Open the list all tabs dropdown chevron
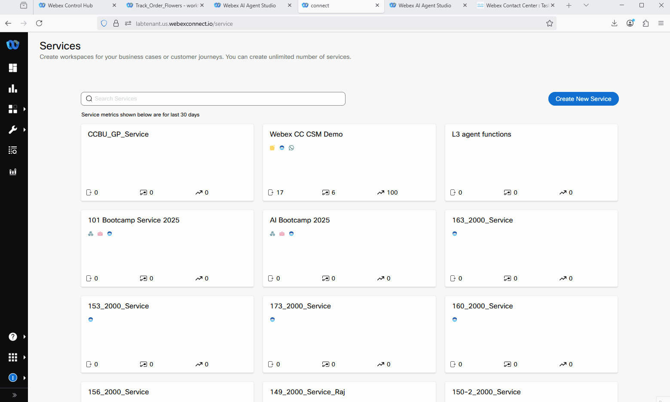Screen dimensions: 670x402 586,6
